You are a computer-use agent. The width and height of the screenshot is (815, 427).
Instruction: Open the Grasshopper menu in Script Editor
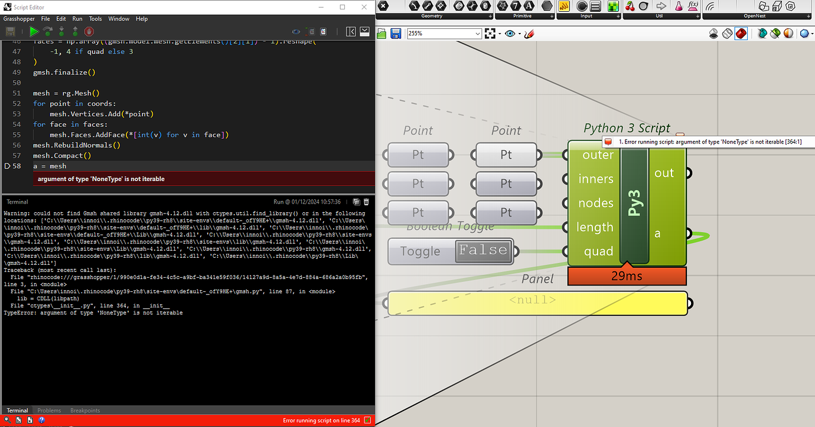coord(19,18)
